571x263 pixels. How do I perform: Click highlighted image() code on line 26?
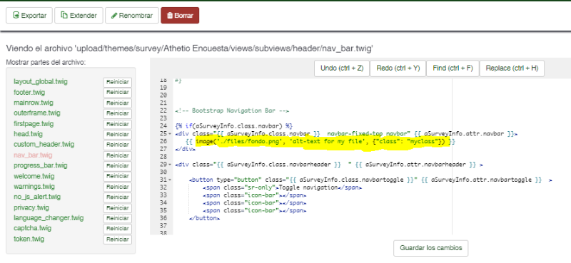point(320,142)
